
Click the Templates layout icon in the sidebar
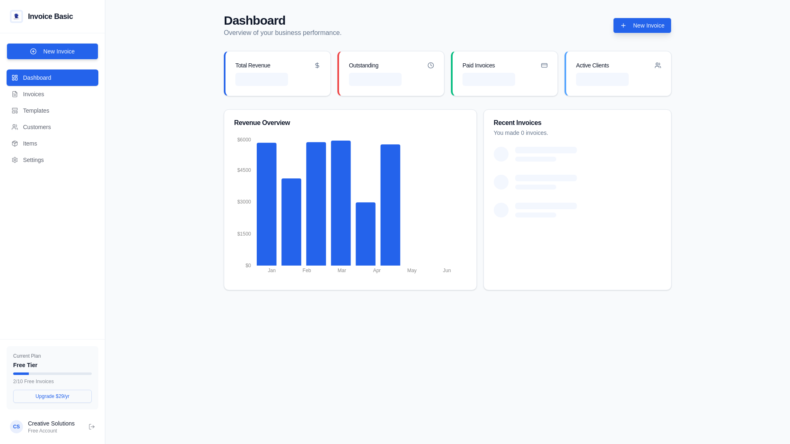(15, 111)
